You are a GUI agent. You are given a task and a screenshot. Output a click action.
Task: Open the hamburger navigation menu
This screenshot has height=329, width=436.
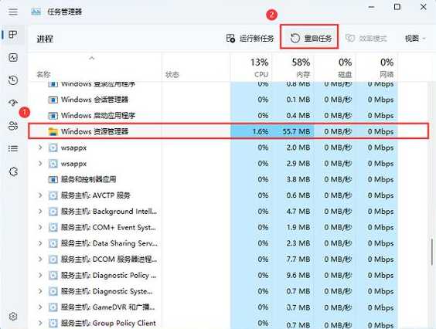13,12
